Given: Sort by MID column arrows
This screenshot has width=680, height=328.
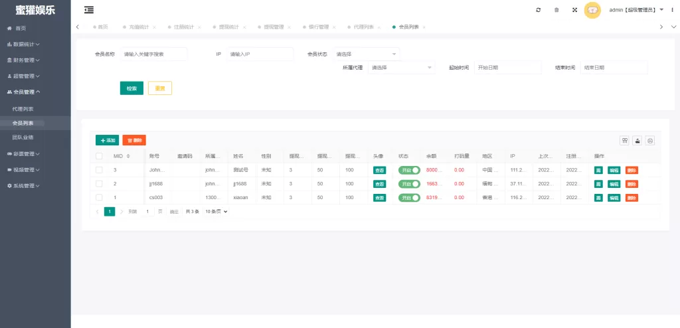Looking at the screenshot, I should 128,156.
